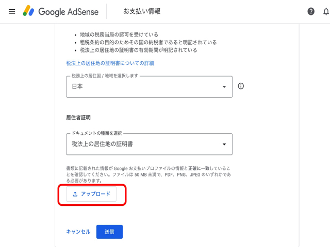Screen dimensions: 330x247
Task: Click the 居住者証明 section heading
Action: (x=78, y=118)
